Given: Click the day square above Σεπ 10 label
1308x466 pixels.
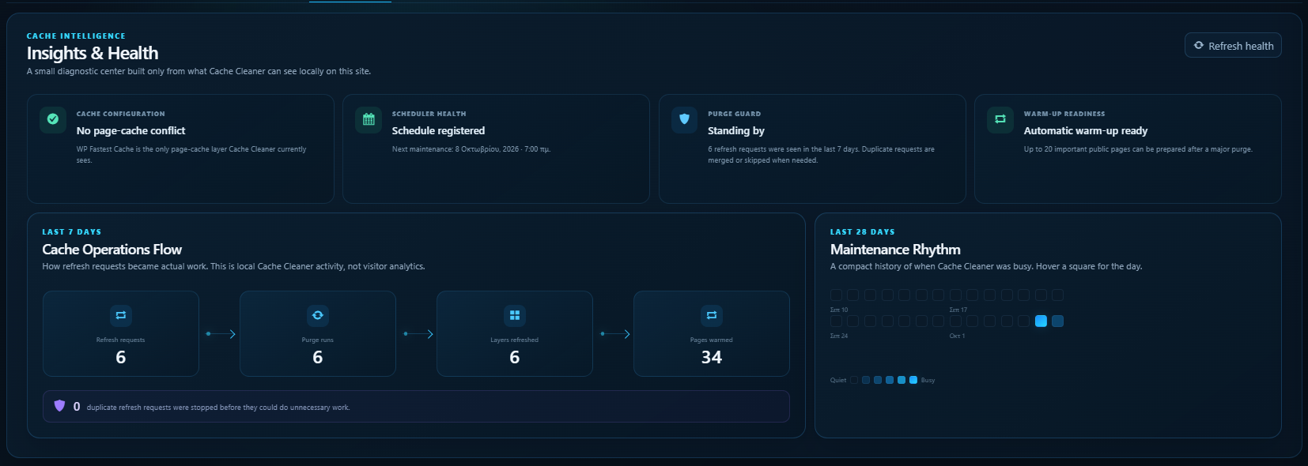Looking at the screenshot, I should coord(836,295).
